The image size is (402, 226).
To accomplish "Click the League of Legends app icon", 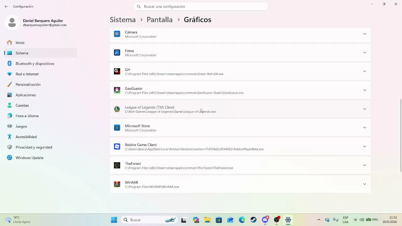I will coord(117,109).
